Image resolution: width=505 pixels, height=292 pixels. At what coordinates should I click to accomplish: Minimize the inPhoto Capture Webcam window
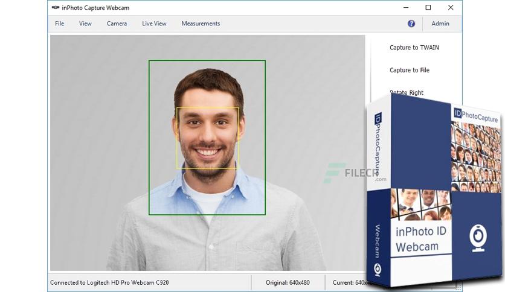406,7
